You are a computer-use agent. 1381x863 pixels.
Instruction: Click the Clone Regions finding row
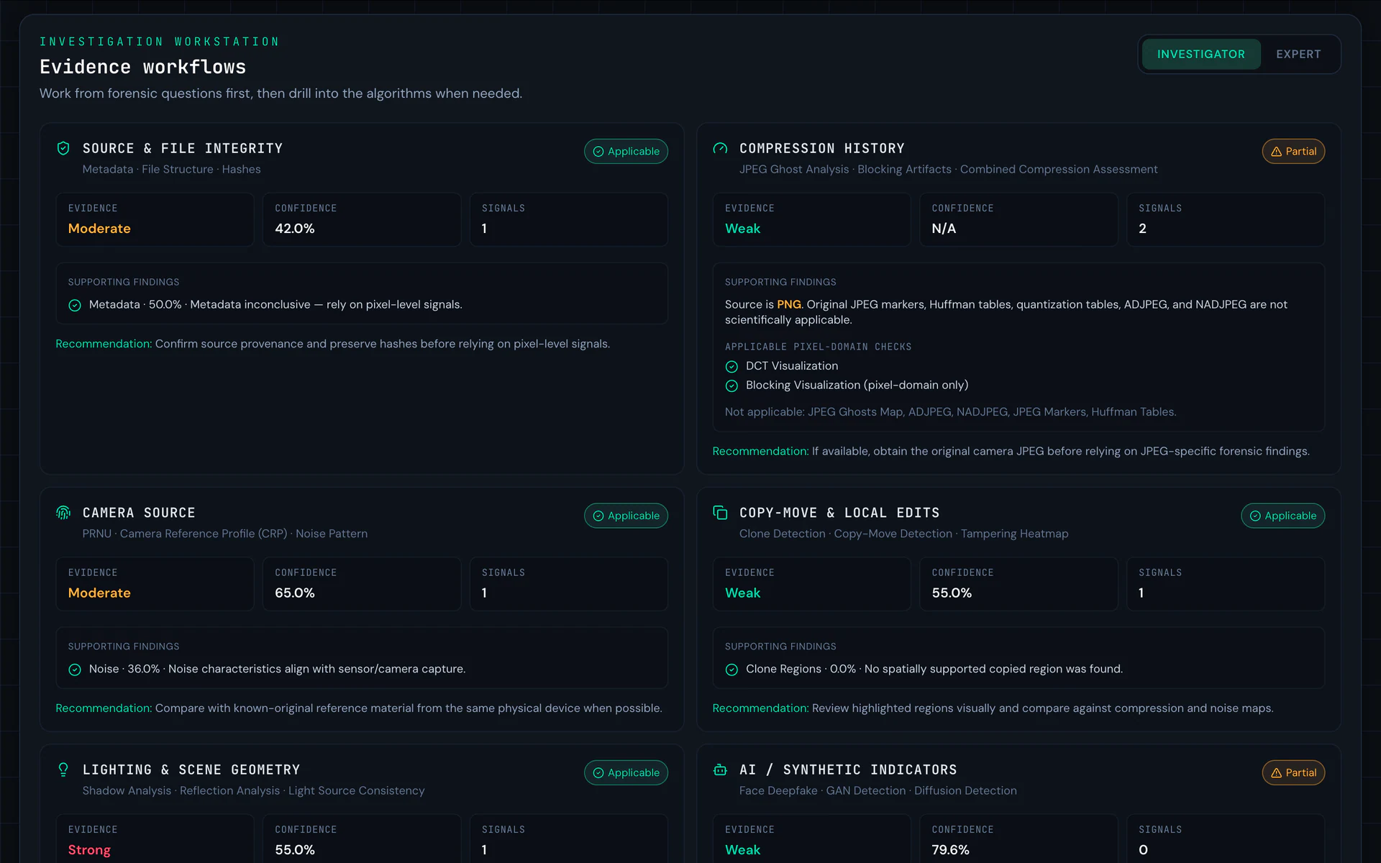pos(1018,670)
